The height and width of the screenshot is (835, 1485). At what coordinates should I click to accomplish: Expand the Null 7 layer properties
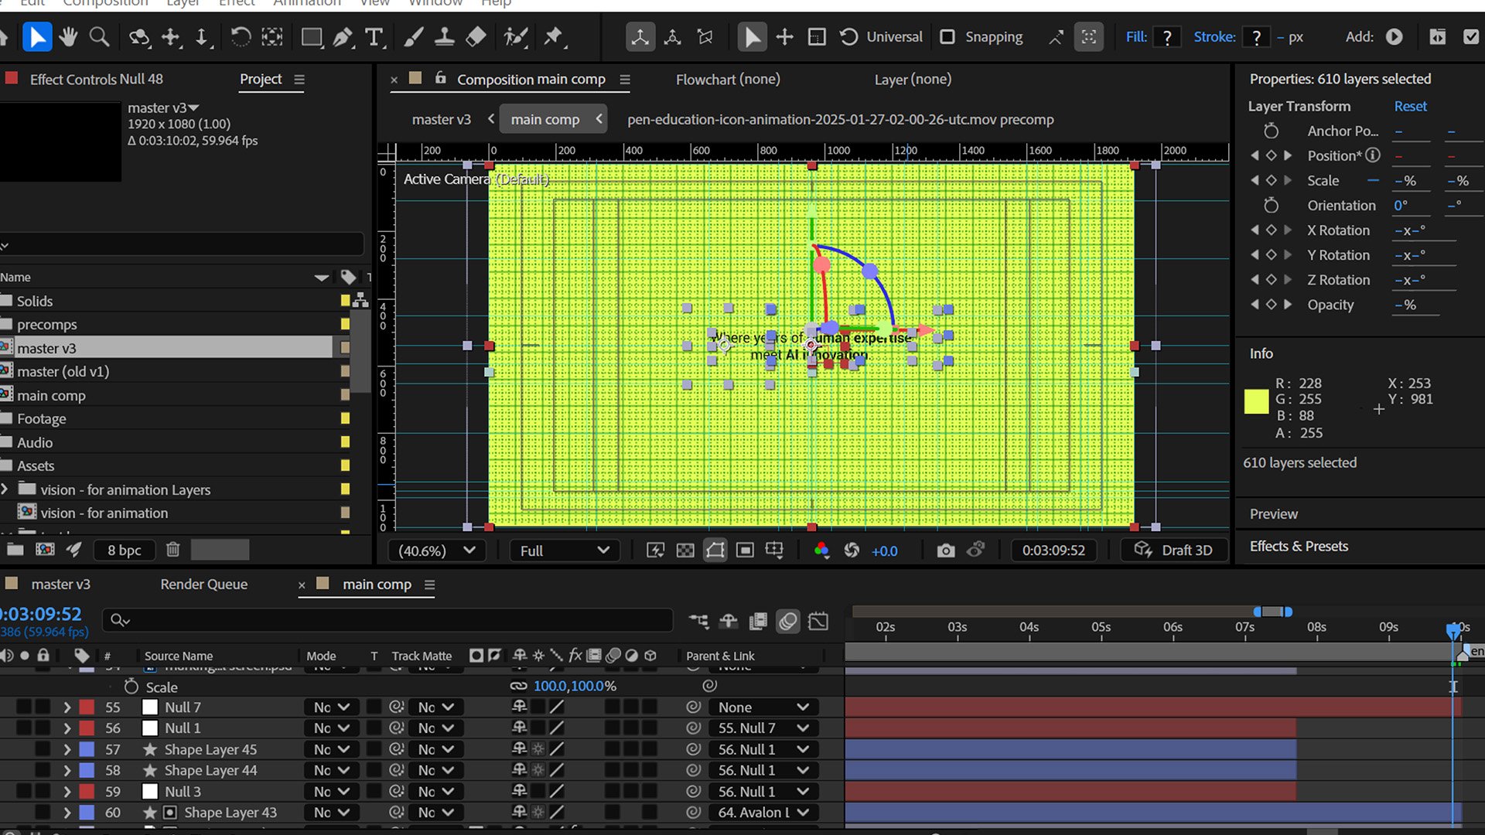tap(67, 707)
